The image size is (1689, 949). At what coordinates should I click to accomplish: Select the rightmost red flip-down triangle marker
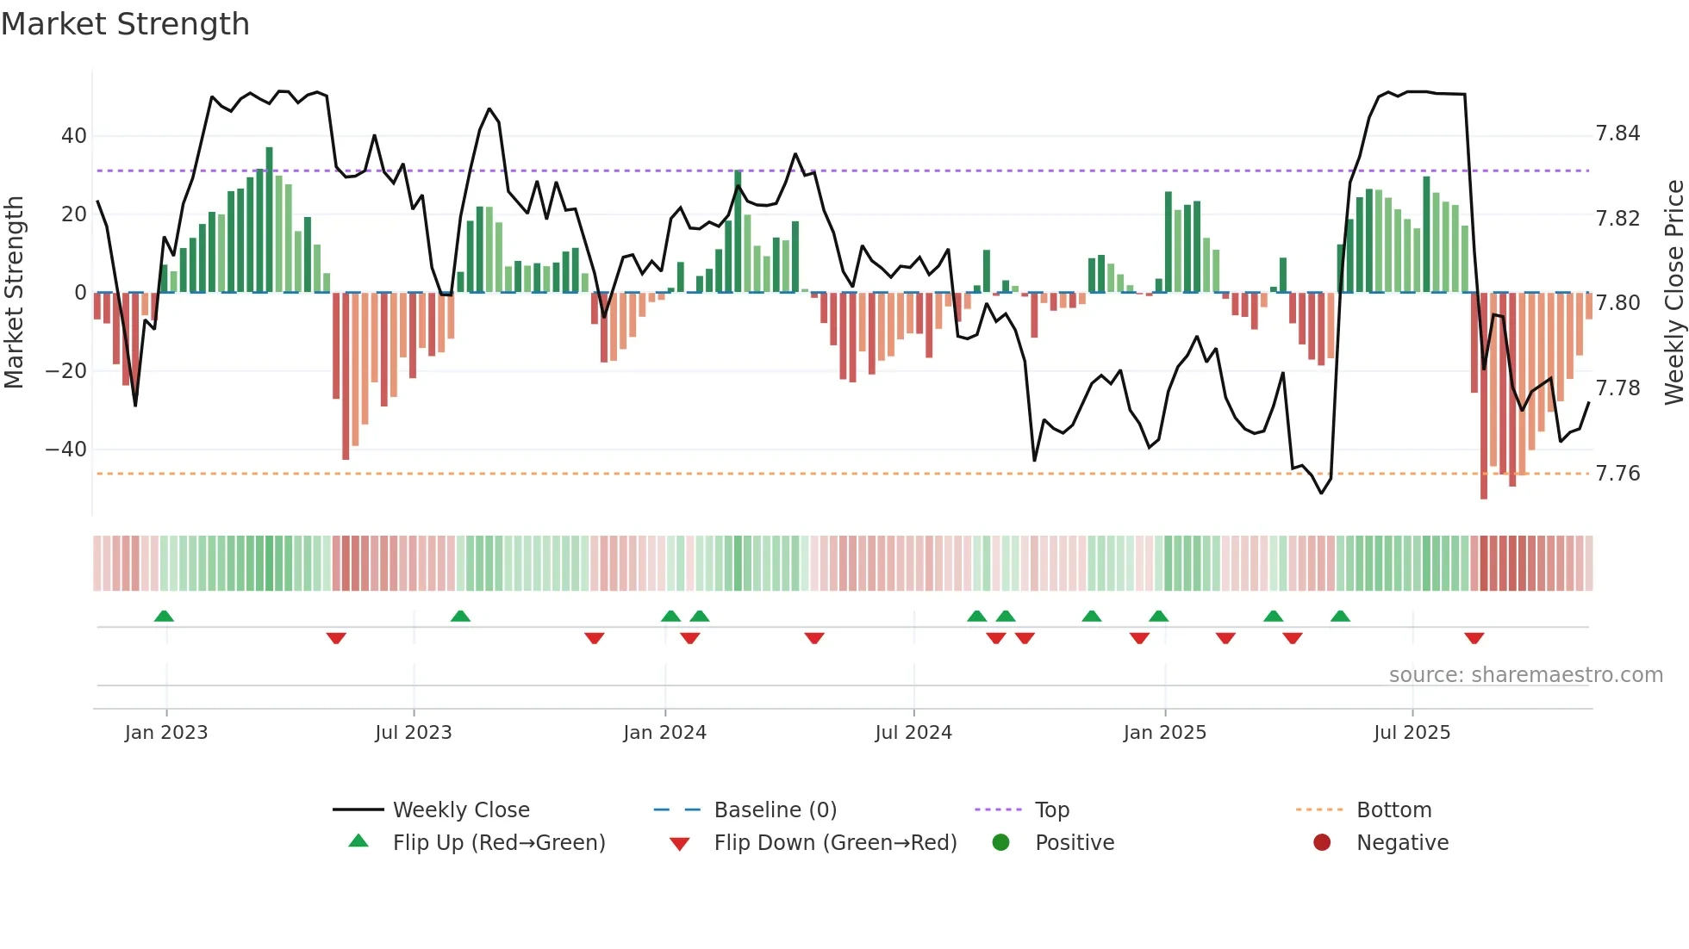pyautogui.click(x=1474, y=638)
